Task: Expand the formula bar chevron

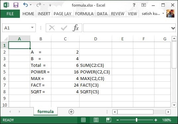Action: click(x=173, y=28)
